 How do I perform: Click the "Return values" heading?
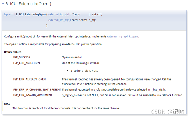click(x=12, y=52)
